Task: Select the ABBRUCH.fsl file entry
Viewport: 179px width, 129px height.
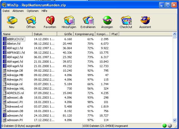Action: click(16, 39)
